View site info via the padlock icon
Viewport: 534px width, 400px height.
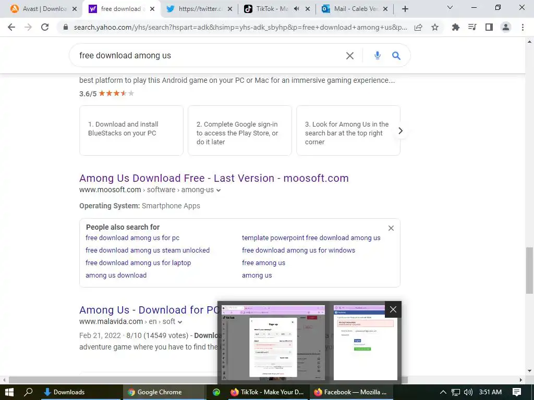[65, 27]
